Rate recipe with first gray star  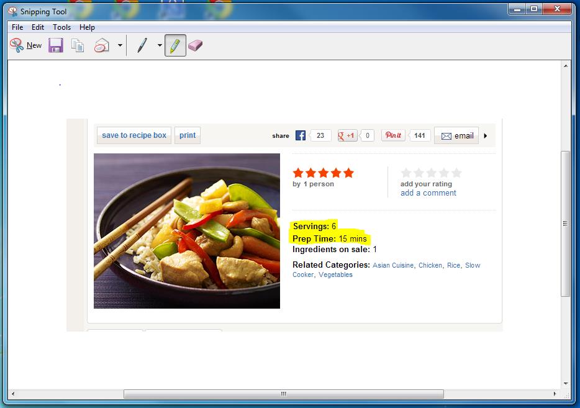coord(406,173)
